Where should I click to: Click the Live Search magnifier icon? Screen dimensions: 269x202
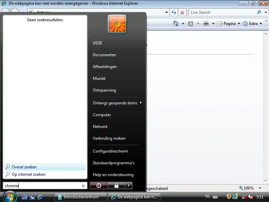(259, 12)
